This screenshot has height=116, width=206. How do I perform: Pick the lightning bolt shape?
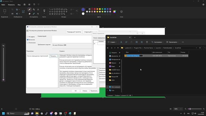(x=64, y=14)
